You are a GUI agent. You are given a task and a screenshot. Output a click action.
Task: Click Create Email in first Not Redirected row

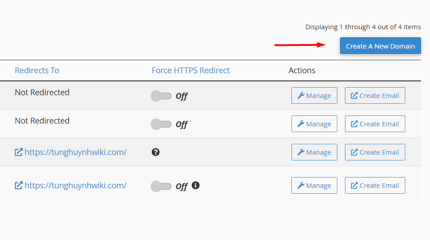point(375,96)
